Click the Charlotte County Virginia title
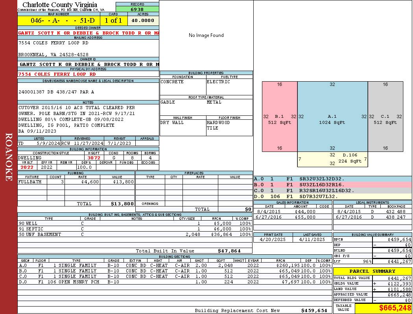 [x=60, y=4]
